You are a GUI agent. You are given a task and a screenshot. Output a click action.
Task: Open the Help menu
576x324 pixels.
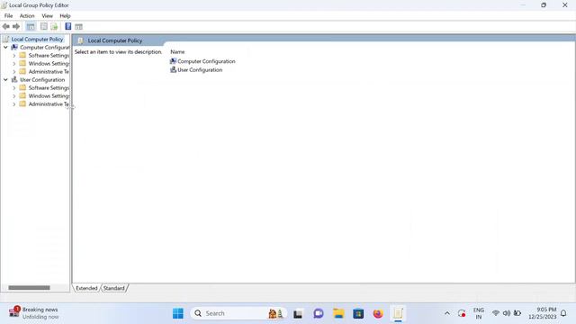(x=65, y=16)
